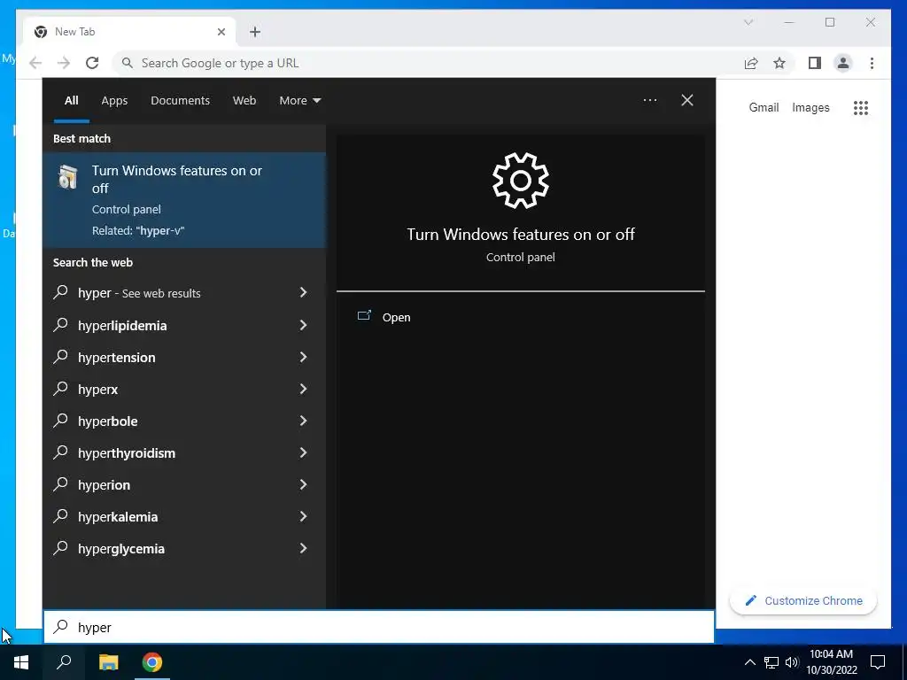Click the search tabs dropdown arrow in Chrome title bar

748,22
